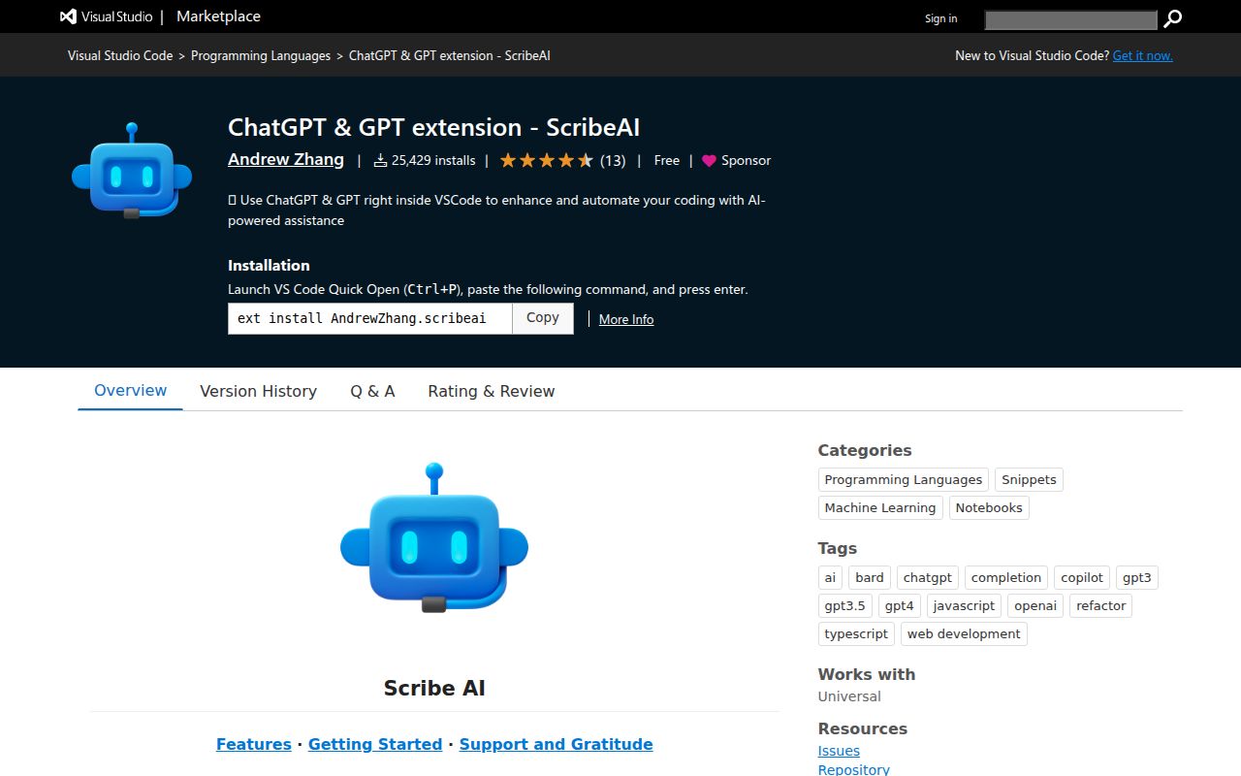
Task: Select Programming Languages category chip
Action: pyautogui.click(x=904, y=479)
